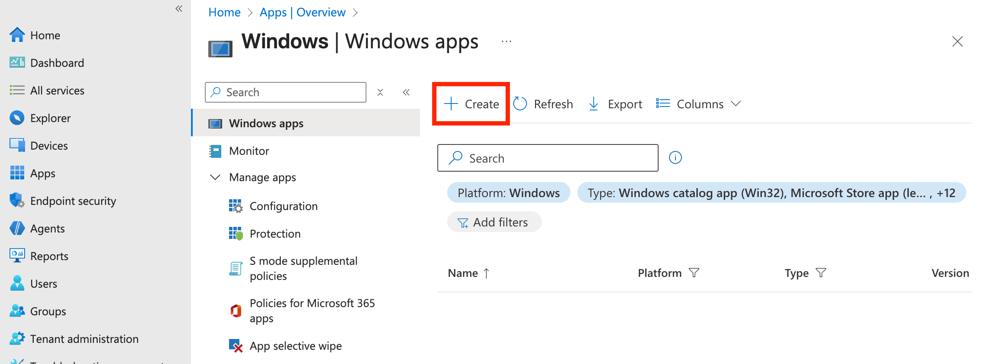The image size is (987, 364).
Task: Open the Dashboard chart icon
Action: [17, 63]
